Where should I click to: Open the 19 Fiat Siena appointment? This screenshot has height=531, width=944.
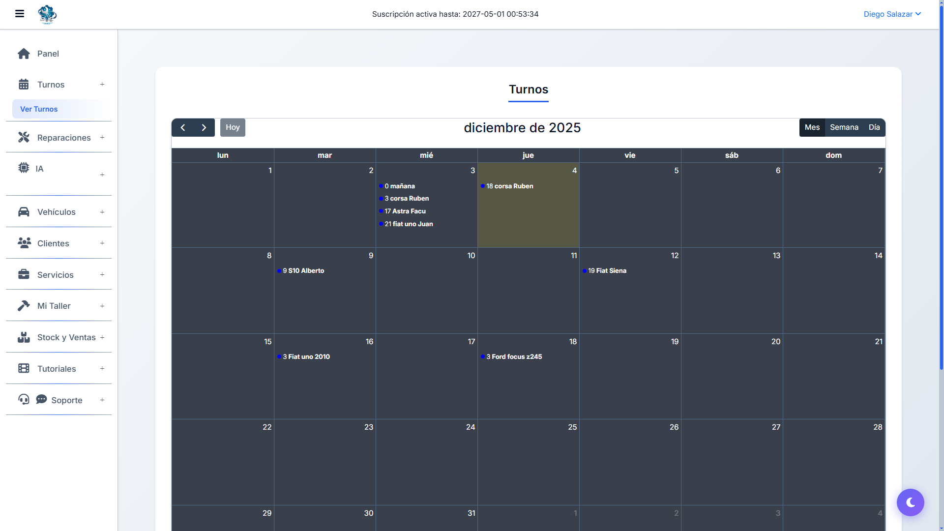607,271
